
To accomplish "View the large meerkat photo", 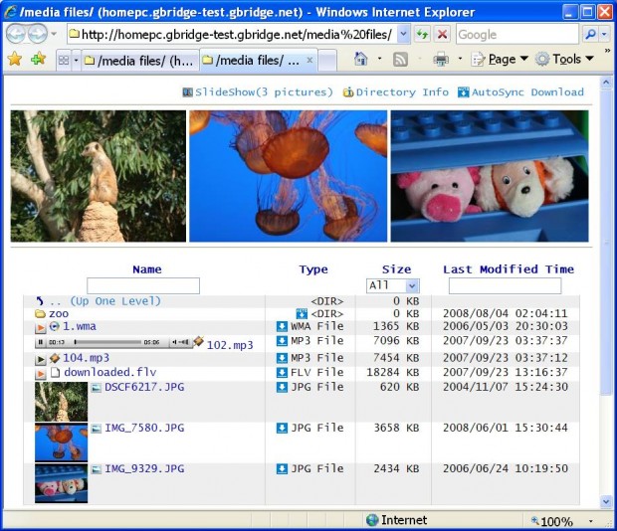I will [99, 176].
